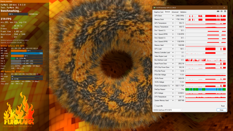Open Fan 1 Speed (%) dropdown arrow
The height and width of the screenshot is (131, 233).
(x=173, y=30)
